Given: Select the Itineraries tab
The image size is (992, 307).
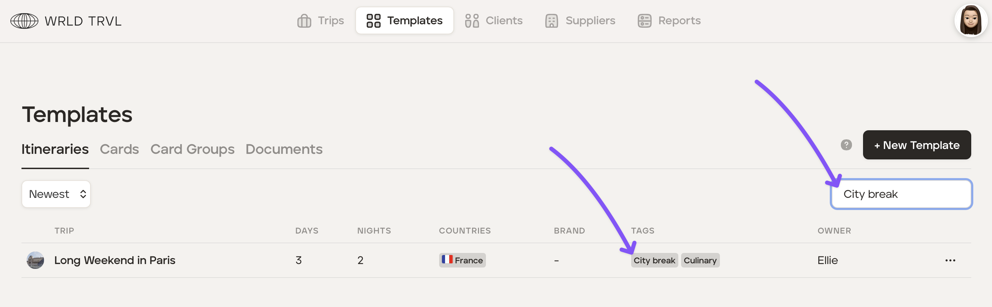Looking at the screenshot, I should click(55, 149).
